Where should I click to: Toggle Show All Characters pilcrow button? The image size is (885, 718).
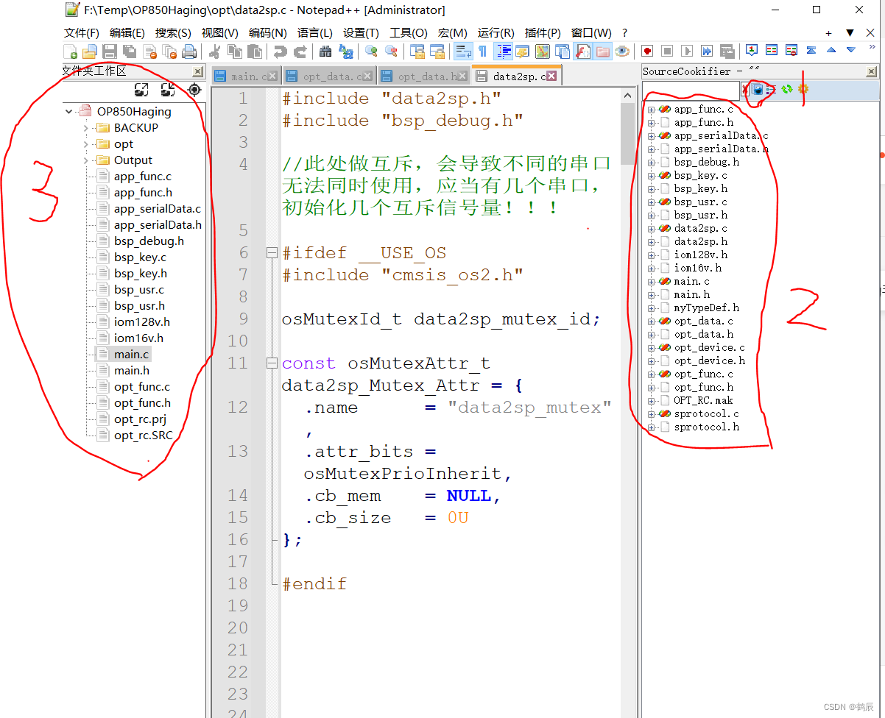pos(482,51)
